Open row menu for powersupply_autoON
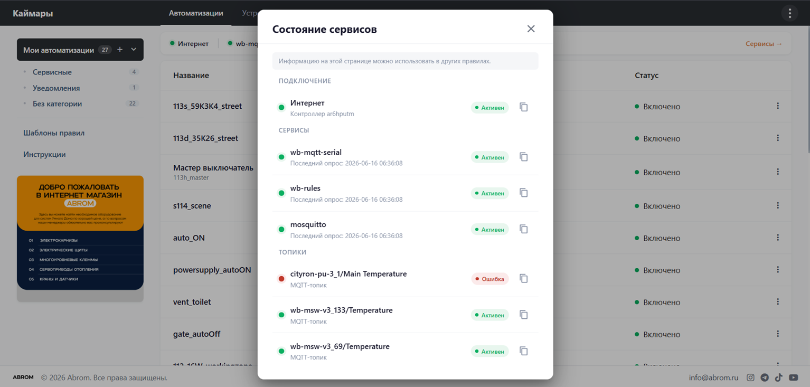Viewport: 810px width, 387px height. coord(777,270)
